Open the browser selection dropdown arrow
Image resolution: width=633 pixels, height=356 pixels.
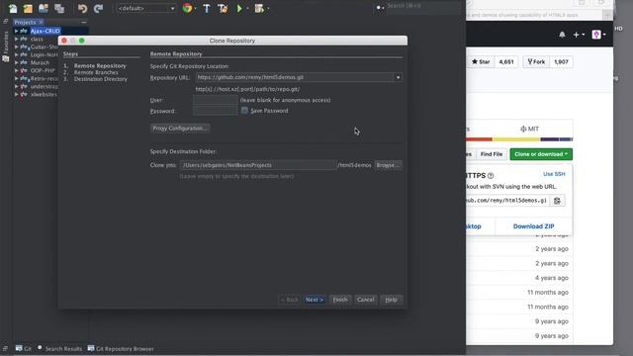pyautogui.click(x=196, y=9)
